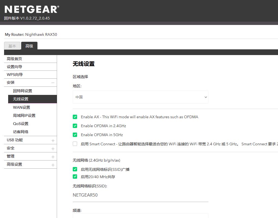Enable the Smart Connect checkbox
The height and width of the screenshot is (218, 278).
(75, 144)
